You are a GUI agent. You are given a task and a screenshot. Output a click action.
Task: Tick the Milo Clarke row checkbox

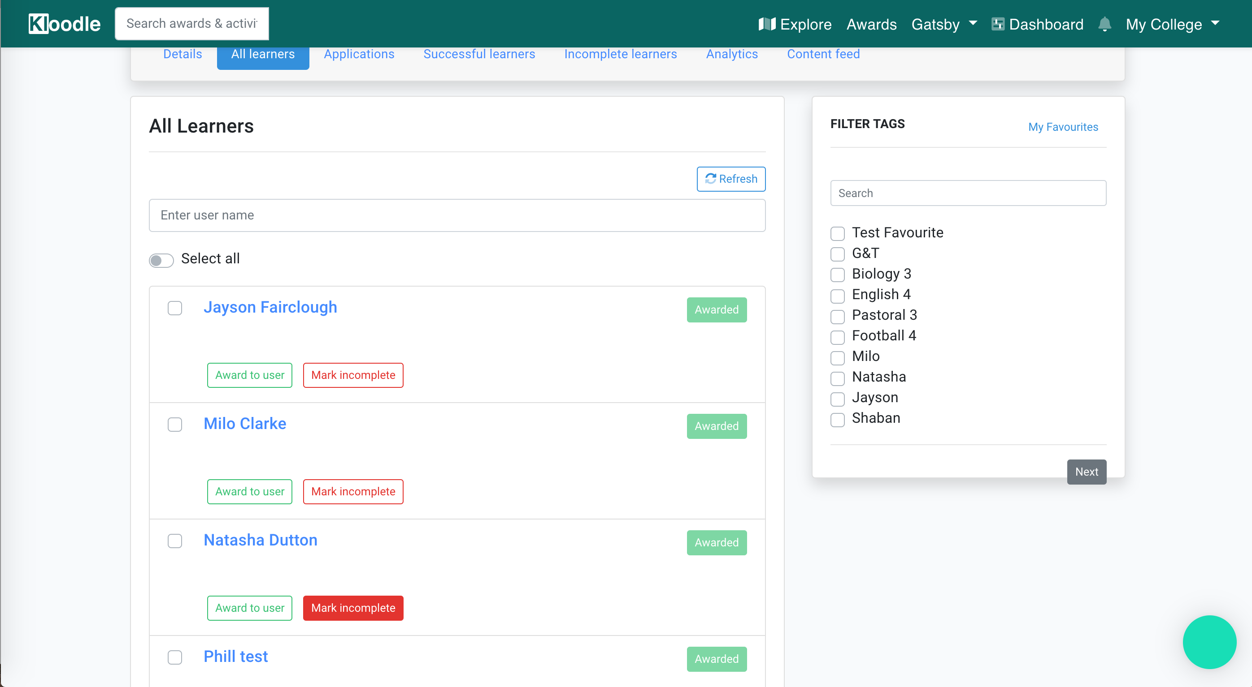175,425
